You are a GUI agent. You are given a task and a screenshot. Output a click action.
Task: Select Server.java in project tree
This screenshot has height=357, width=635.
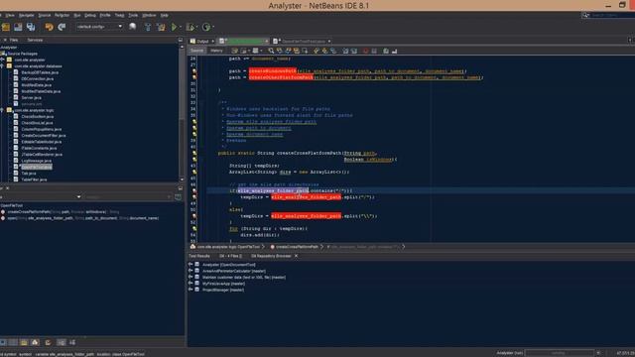(x=31, y=97)
